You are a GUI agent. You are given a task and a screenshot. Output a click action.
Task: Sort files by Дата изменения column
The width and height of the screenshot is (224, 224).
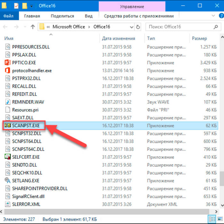click(118, 38)
